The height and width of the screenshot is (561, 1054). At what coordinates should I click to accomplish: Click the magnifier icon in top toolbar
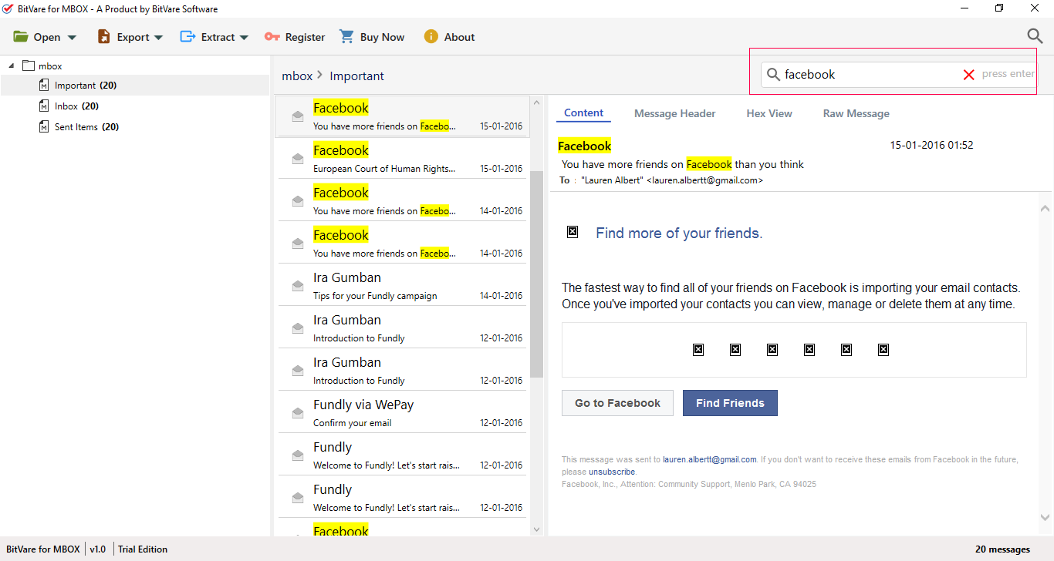tap(1035, 36)
